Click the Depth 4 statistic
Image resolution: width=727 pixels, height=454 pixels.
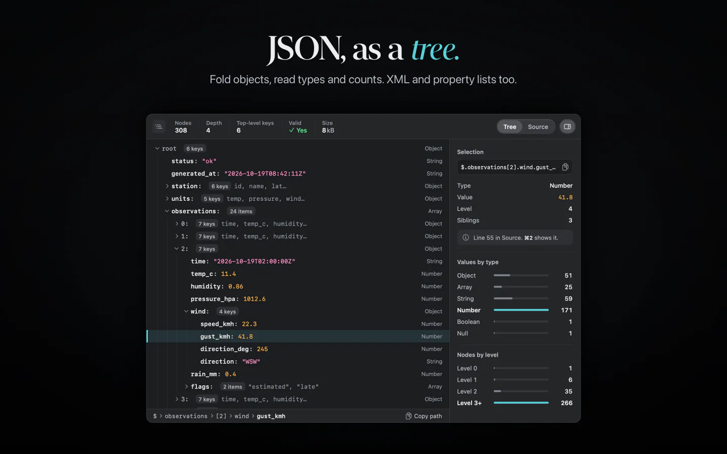click(214, 127)
